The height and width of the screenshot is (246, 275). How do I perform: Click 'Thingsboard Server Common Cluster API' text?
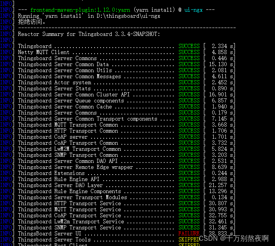pos(74,94)
